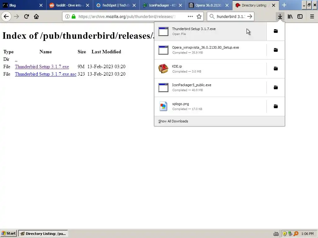This screenshot has height=238, width=318.
Task: Click the security shield tray icon
Action: 284,234
